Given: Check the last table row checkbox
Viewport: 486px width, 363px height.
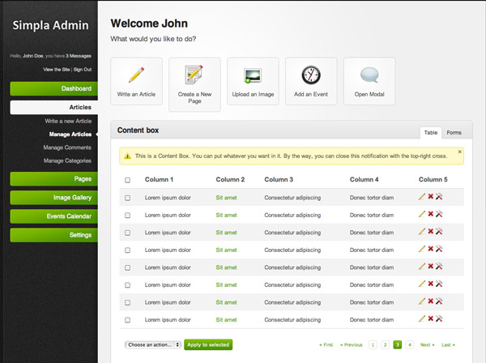Looking at the screenshot, I should coord(127,320).
